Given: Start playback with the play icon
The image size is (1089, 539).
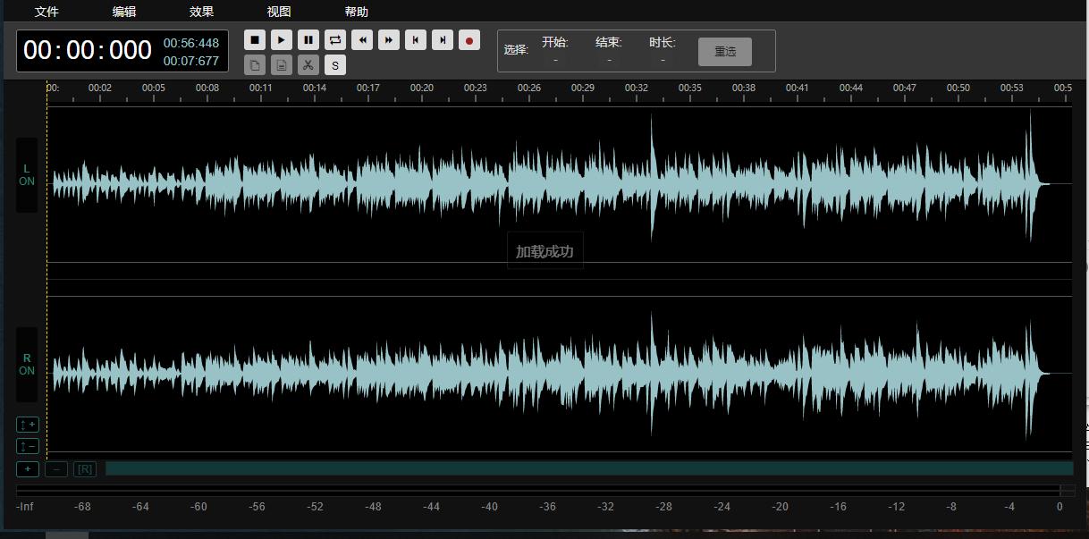Looking at the screenshot, I should click(x=281, y=40).
